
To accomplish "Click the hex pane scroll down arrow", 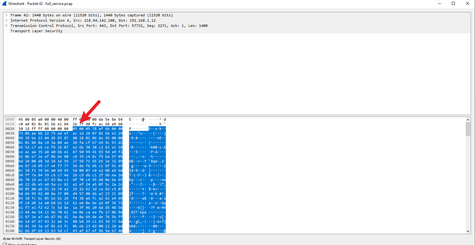I will pos(468,231).
